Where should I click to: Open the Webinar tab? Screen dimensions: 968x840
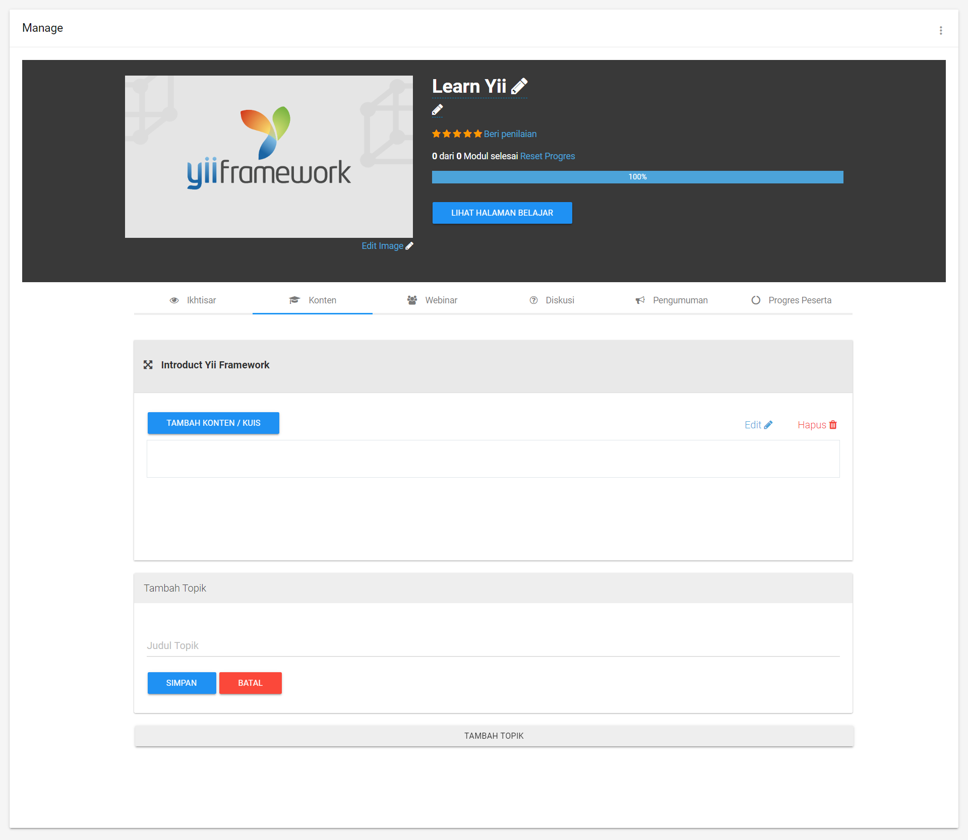coord(433,300)
